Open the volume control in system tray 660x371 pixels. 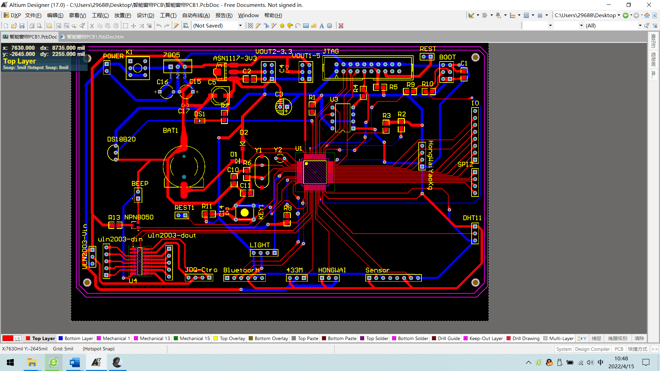click(x=590, y=362)
